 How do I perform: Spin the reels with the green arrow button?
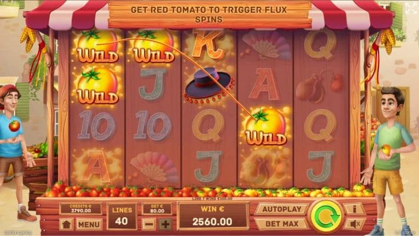(x=326, y=217)
